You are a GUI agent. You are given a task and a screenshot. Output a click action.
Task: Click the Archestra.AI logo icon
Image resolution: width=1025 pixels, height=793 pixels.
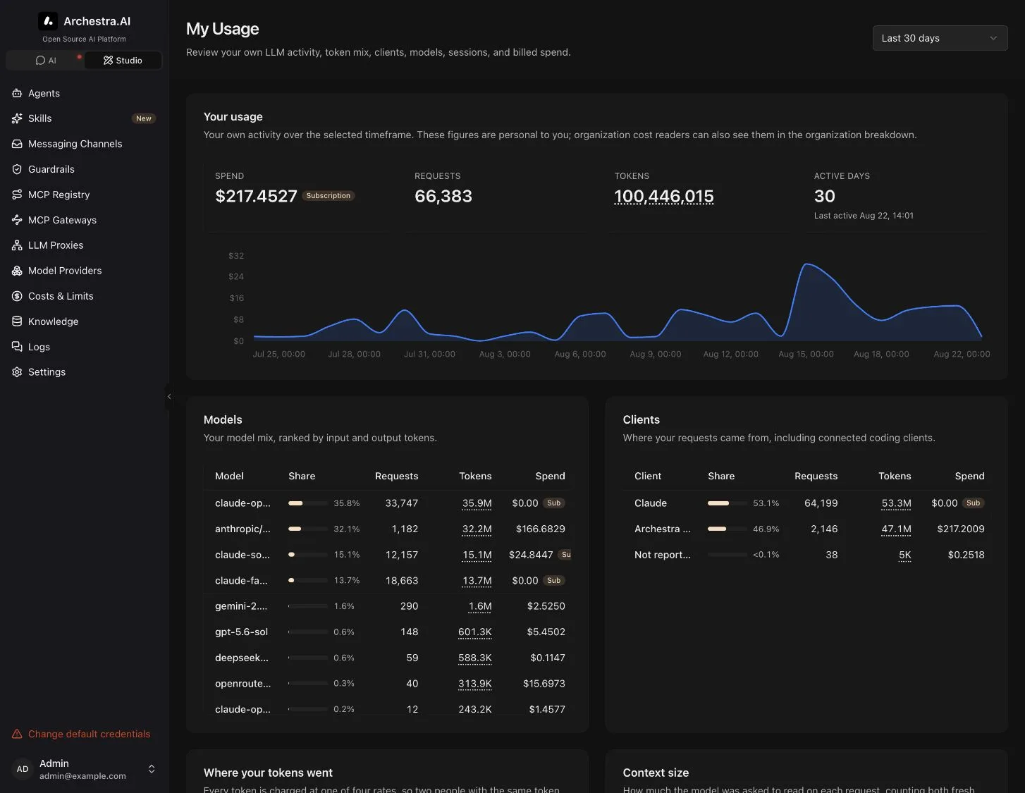click(x=48, y=21)
